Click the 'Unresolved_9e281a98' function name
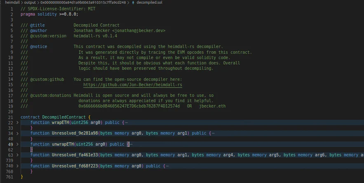 [x=75, y=133]
